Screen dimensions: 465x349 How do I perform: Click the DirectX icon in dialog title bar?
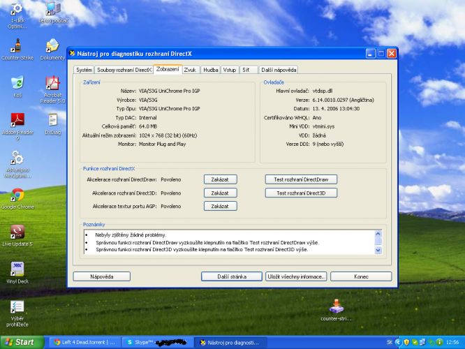point(72,53)
